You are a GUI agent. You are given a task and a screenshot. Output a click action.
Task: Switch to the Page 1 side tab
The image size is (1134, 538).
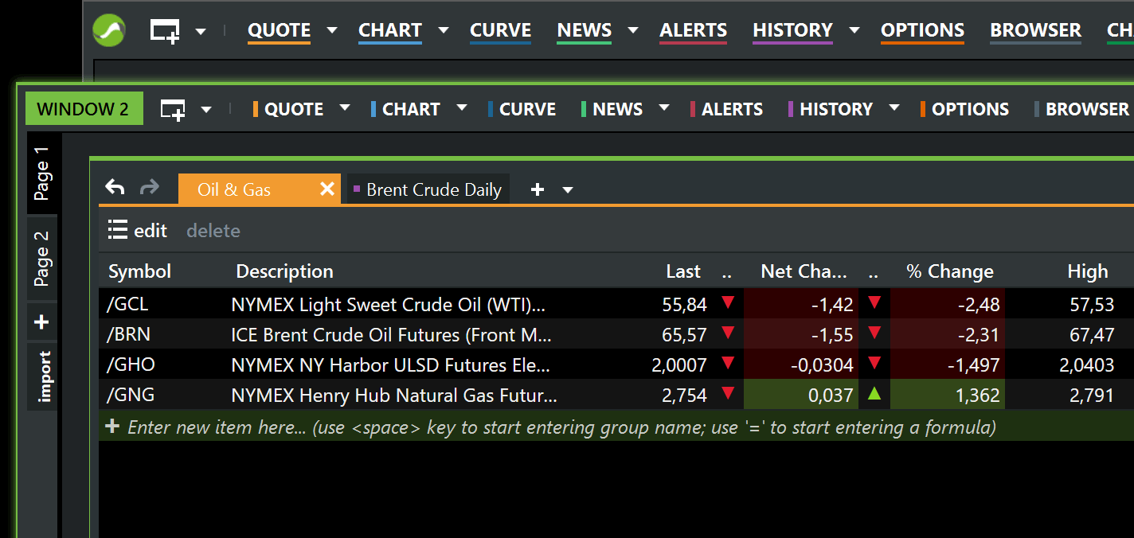click(x=42, y=173)
